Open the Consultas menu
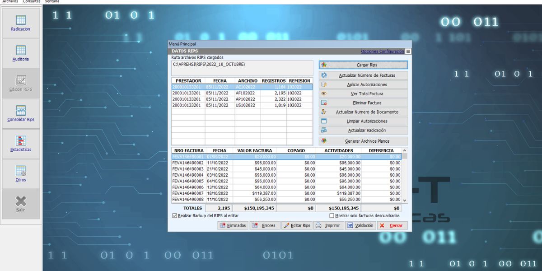This screenshot has width=542, height=271. click(32, 2)
